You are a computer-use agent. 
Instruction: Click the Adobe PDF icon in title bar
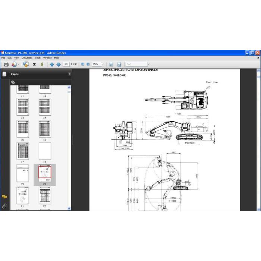3,53
